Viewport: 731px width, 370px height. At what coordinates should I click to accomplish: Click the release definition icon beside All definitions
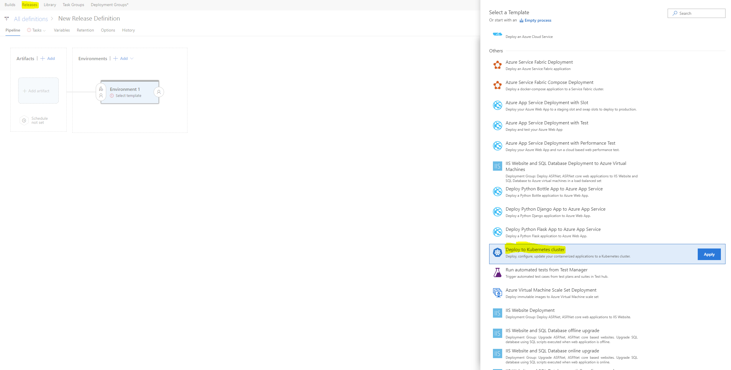(7, 19)
